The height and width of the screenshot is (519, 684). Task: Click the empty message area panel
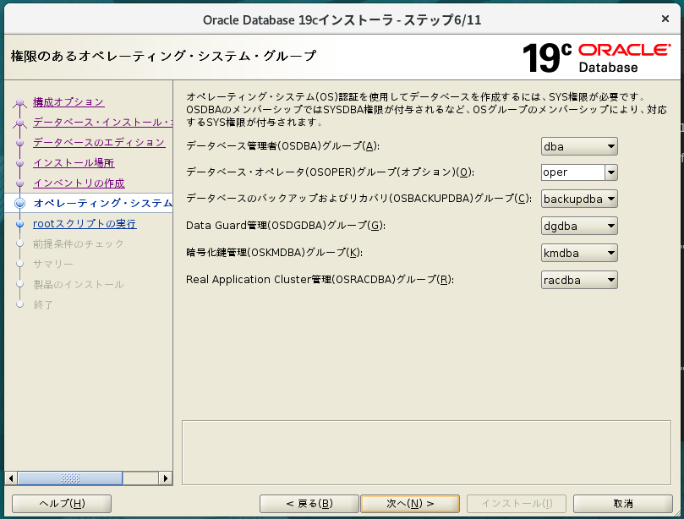click(x=426, y=453)
